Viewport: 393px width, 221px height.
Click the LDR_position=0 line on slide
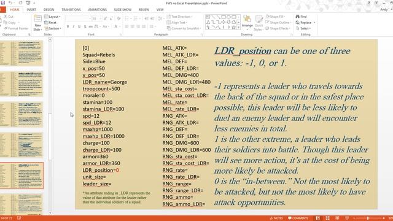101,170
